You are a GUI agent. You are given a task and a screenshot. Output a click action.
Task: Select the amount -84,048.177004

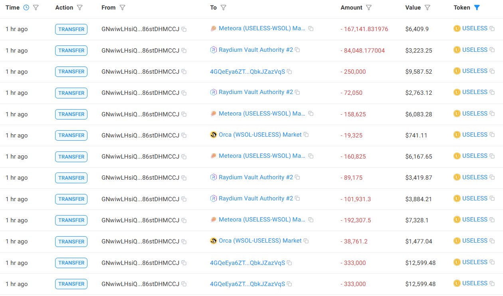click(x=362, y=51)
